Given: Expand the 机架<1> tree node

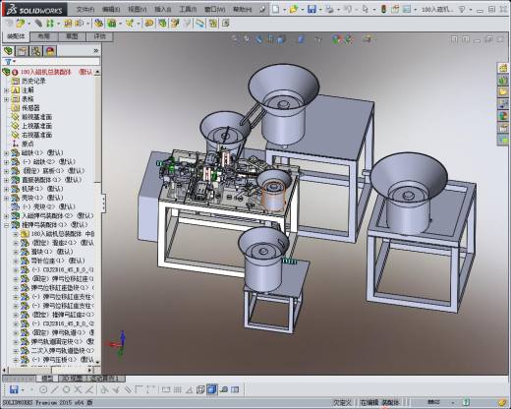Looking at the screenshot, I should point(6,189).
